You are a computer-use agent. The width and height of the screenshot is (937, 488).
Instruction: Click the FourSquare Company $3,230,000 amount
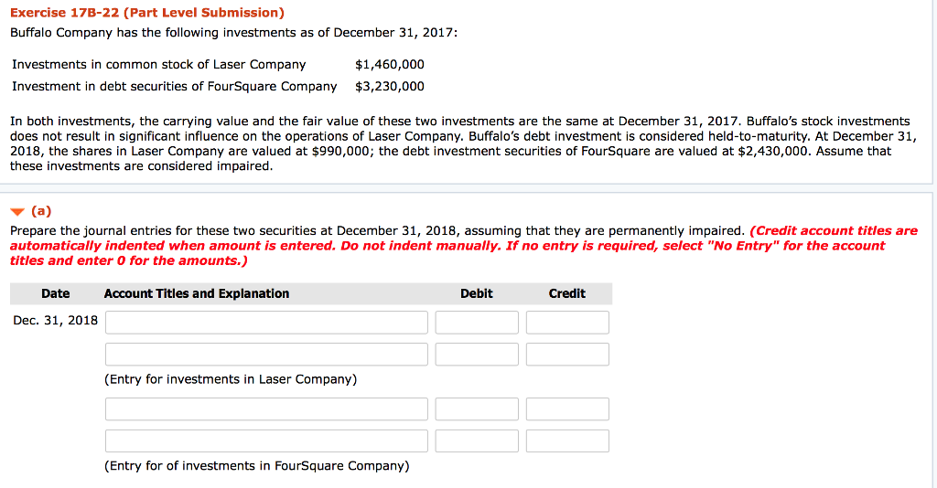tap(390, 87)
